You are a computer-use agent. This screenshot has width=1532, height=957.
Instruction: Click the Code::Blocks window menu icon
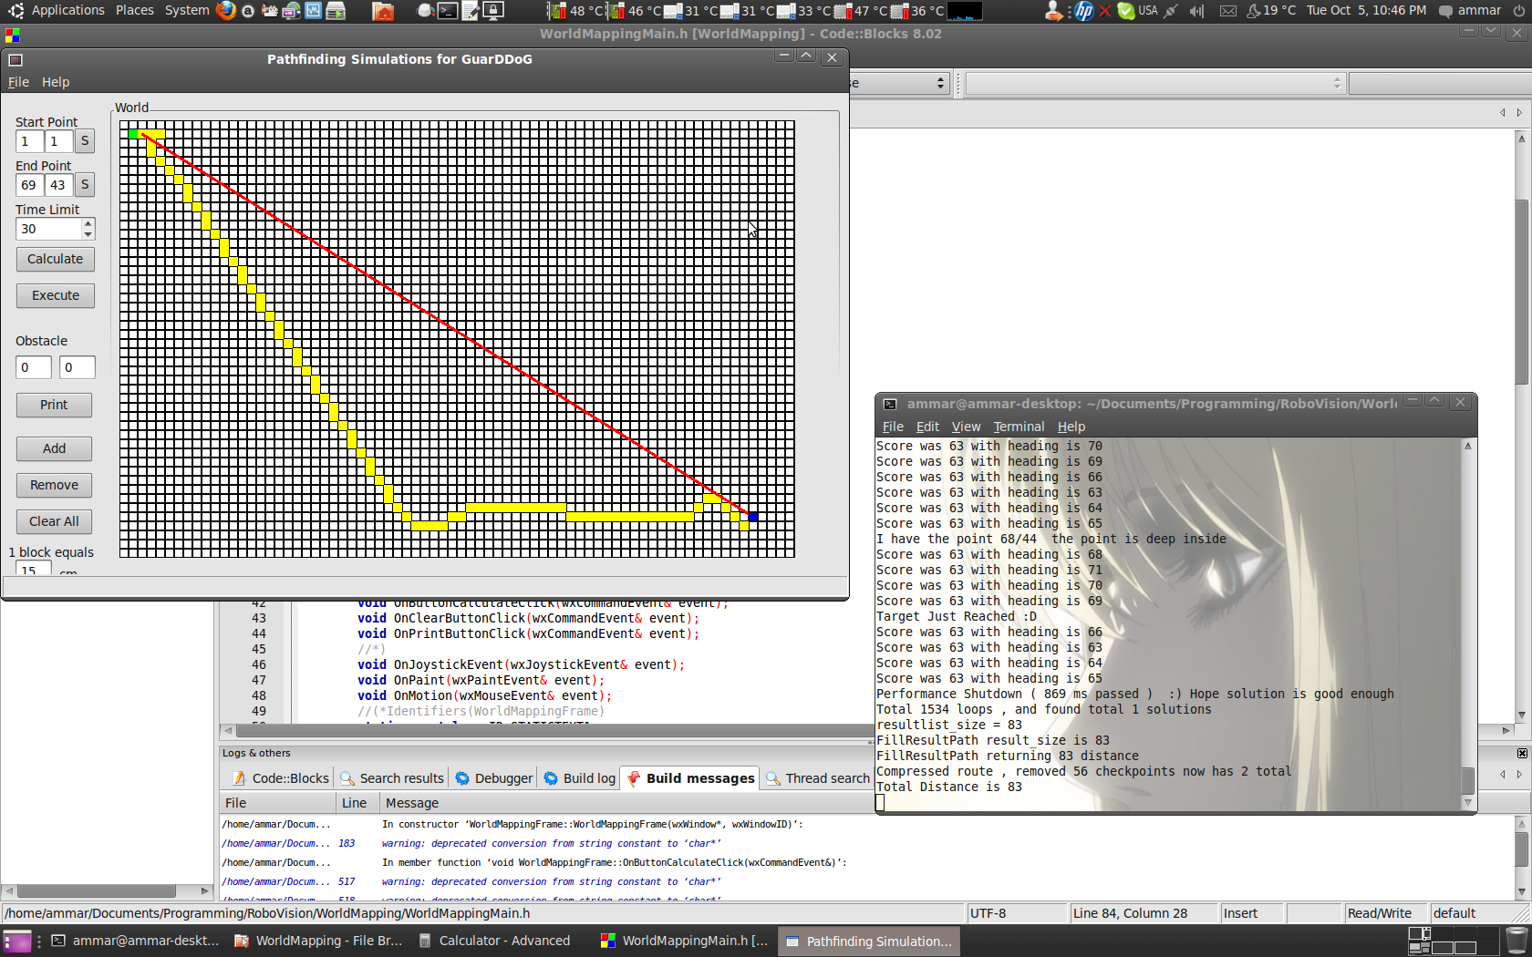click(x=12, y=35)
